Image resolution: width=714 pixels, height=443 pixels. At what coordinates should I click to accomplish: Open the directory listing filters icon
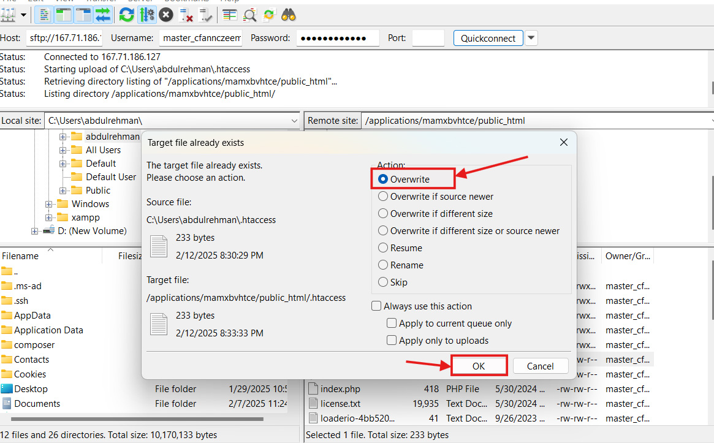pos(229,15)
